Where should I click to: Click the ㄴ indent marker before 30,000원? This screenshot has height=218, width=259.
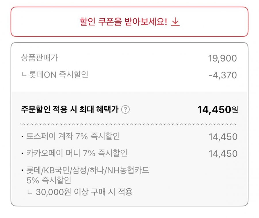[29, 192]
